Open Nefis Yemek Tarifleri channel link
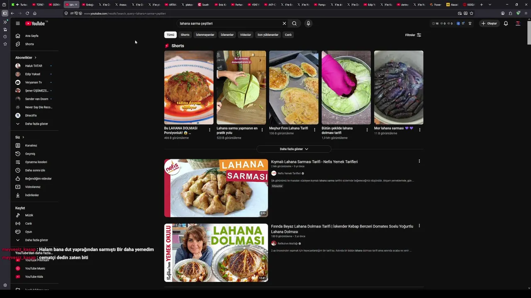This screenshot has width=531, height=298. pyautogui.click(x=289, y=173)
